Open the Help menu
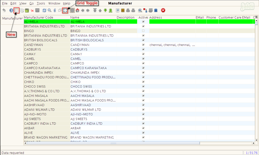 [67, 3]
